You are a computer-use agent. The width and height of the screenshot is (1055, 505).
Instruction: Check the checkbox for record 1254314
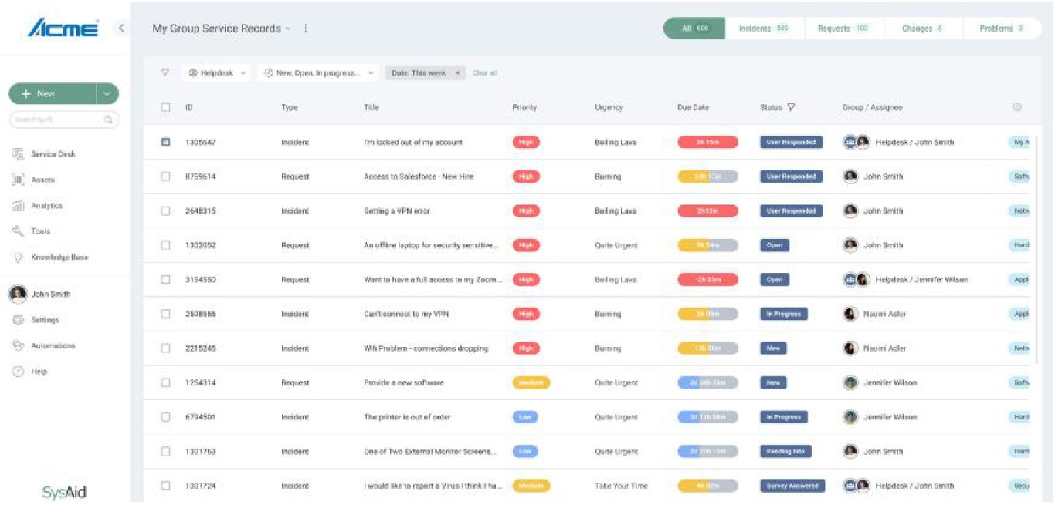(x=165, y=382)
